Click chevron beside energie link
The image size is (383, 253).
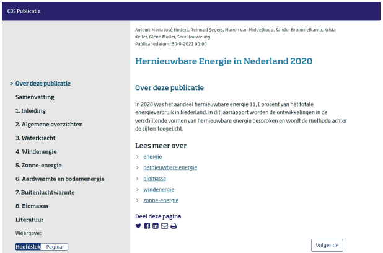(138, 157)
